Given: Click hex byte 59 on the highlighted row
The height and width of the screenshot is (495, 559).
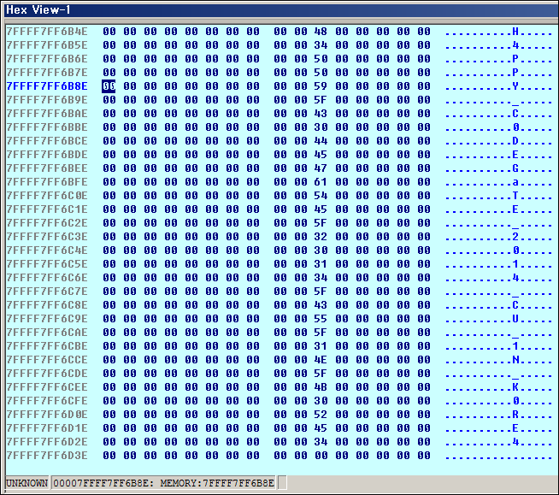Looking at the screenshot, I should pos(321,86).
